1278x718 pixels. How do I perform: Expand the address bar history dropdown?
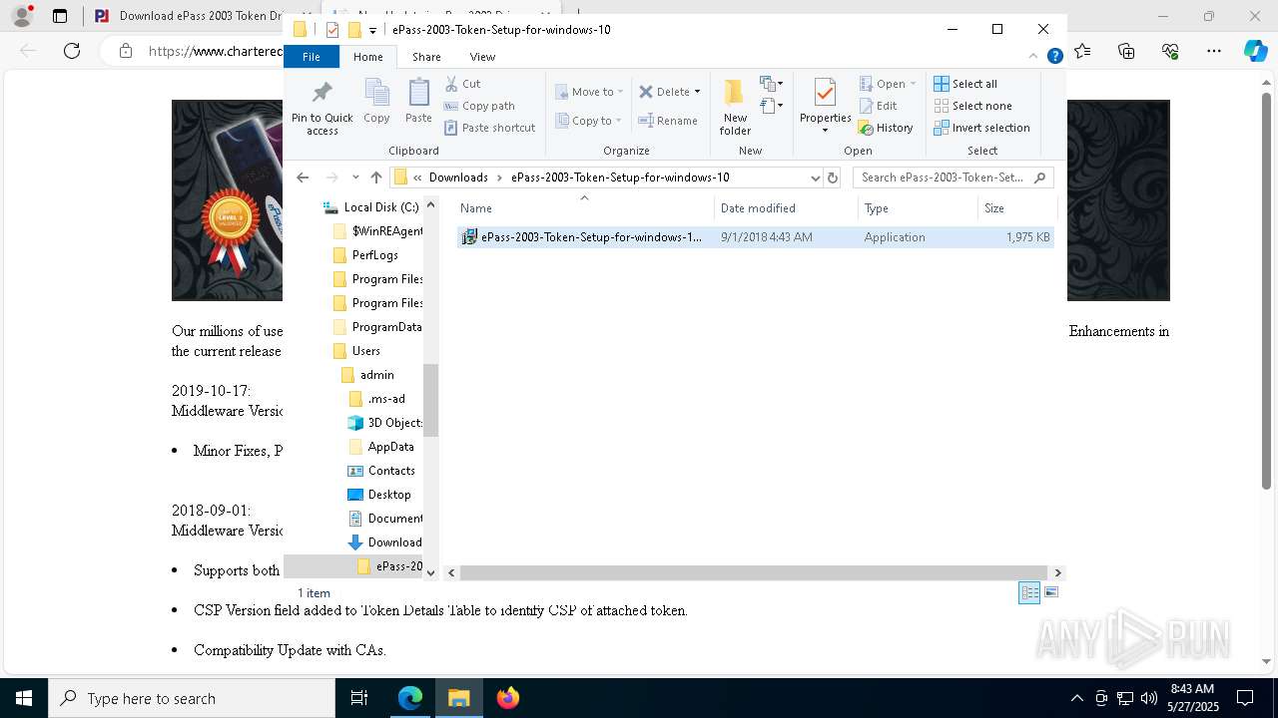[815, 178]
